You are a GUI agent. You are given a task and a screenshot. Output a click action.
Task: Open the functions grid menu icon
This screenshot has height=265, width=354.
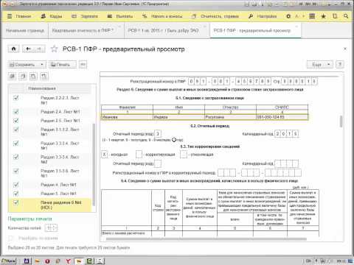coord(312,16)
